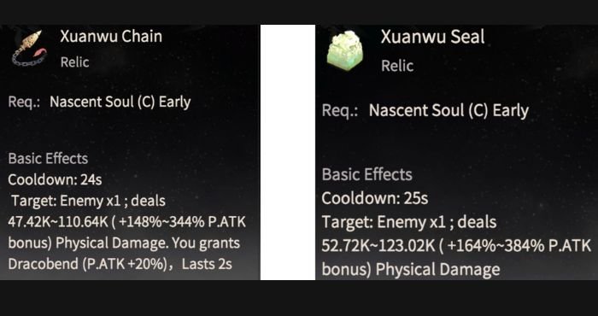
Task: Click the Xuanwu Chain relic icon
Action: pos(30,49)
